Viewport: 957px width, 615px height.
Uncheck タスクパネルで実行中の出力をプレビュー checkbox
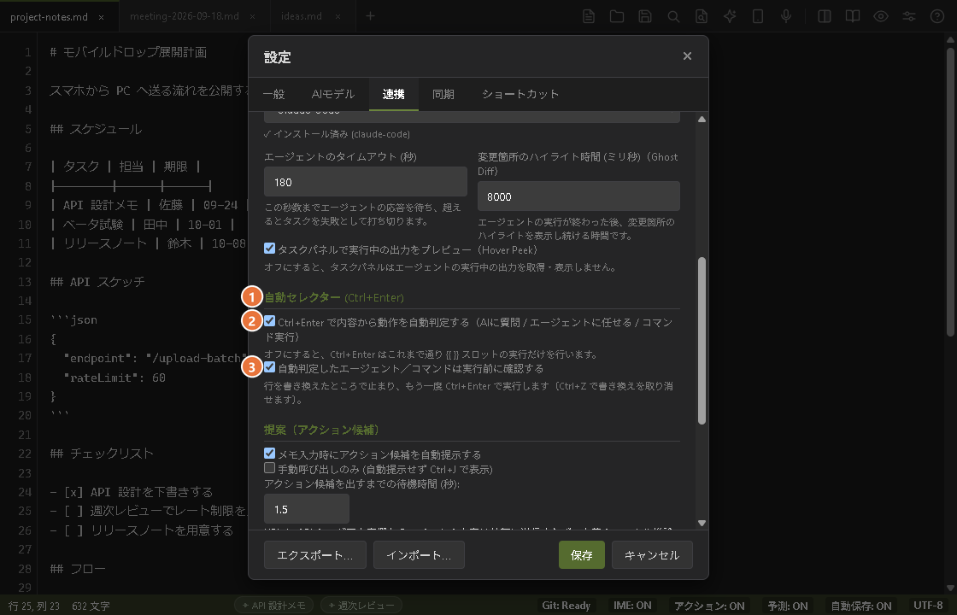tap(269, 249)
